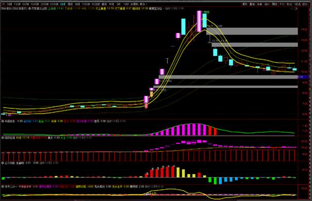Open the 多周期 multi-period view
The height and width of the screenshot is (201, 312).
(134, 4)
